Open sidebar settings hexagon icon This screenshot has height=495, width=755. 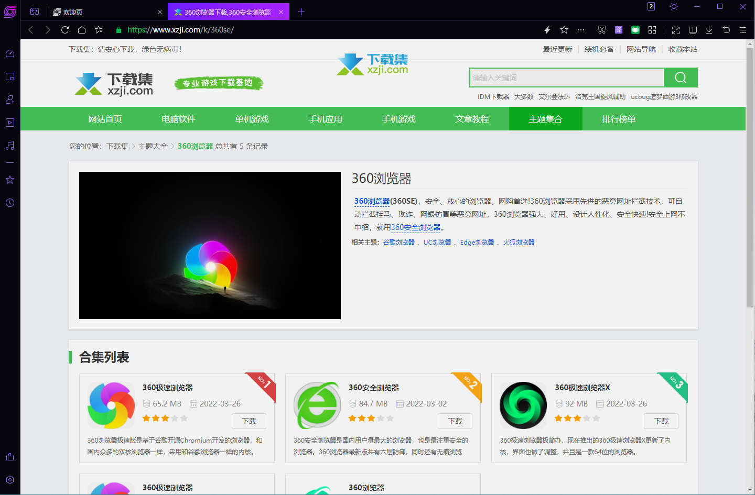coord(10,480)
